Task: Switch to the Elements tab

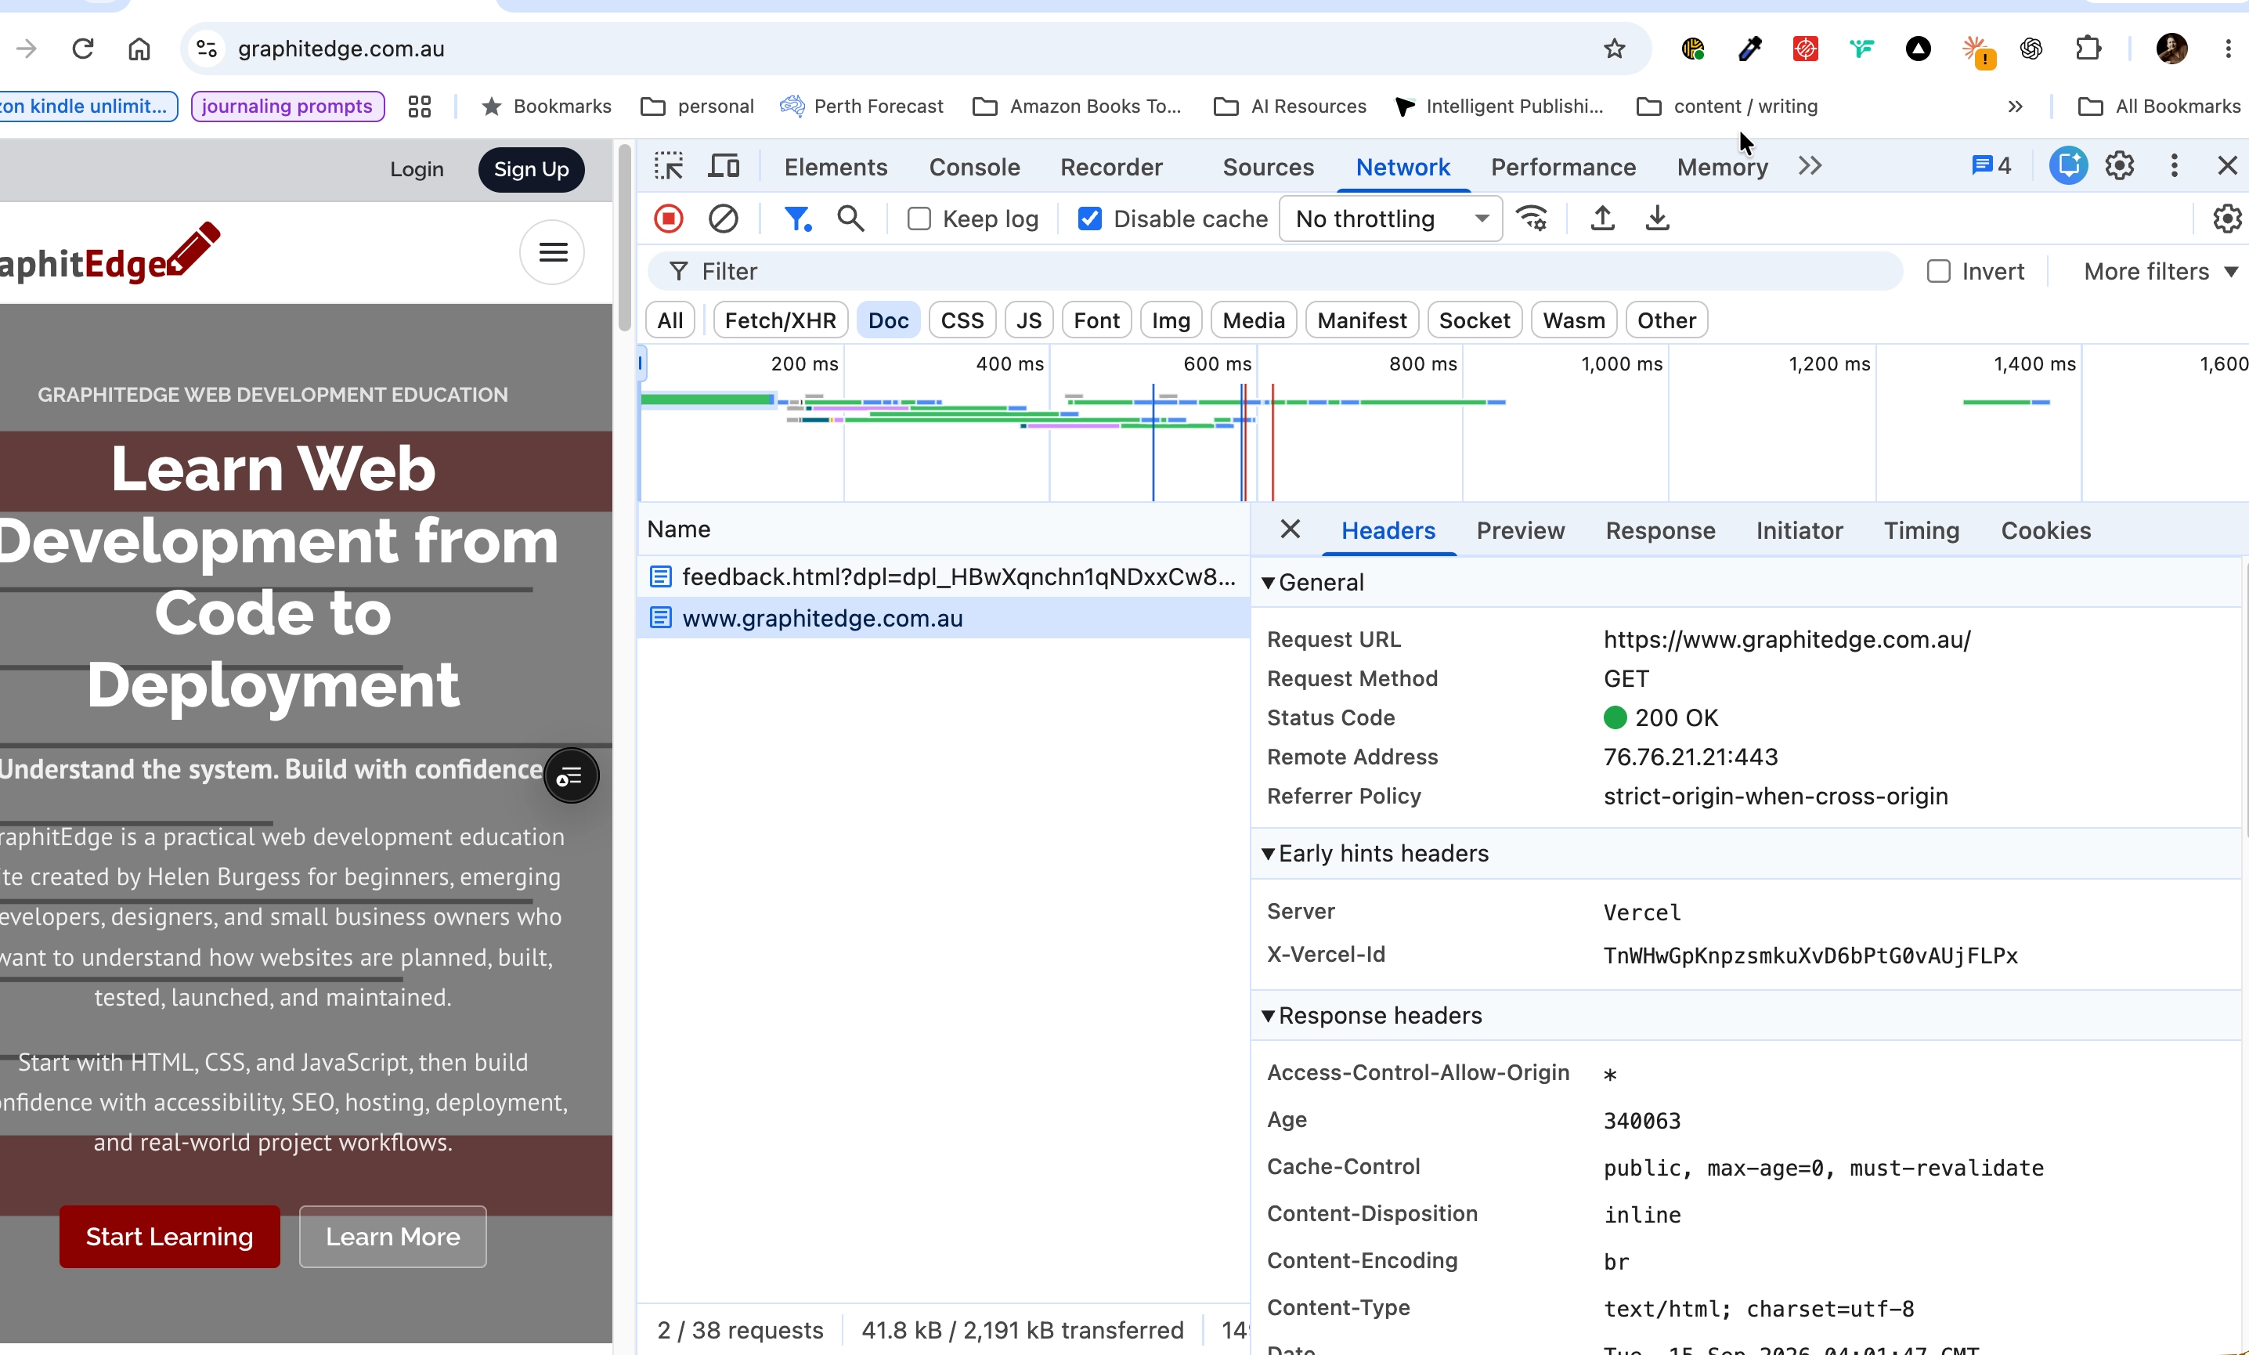Action: pyautogui.click(x=836, y=167)
